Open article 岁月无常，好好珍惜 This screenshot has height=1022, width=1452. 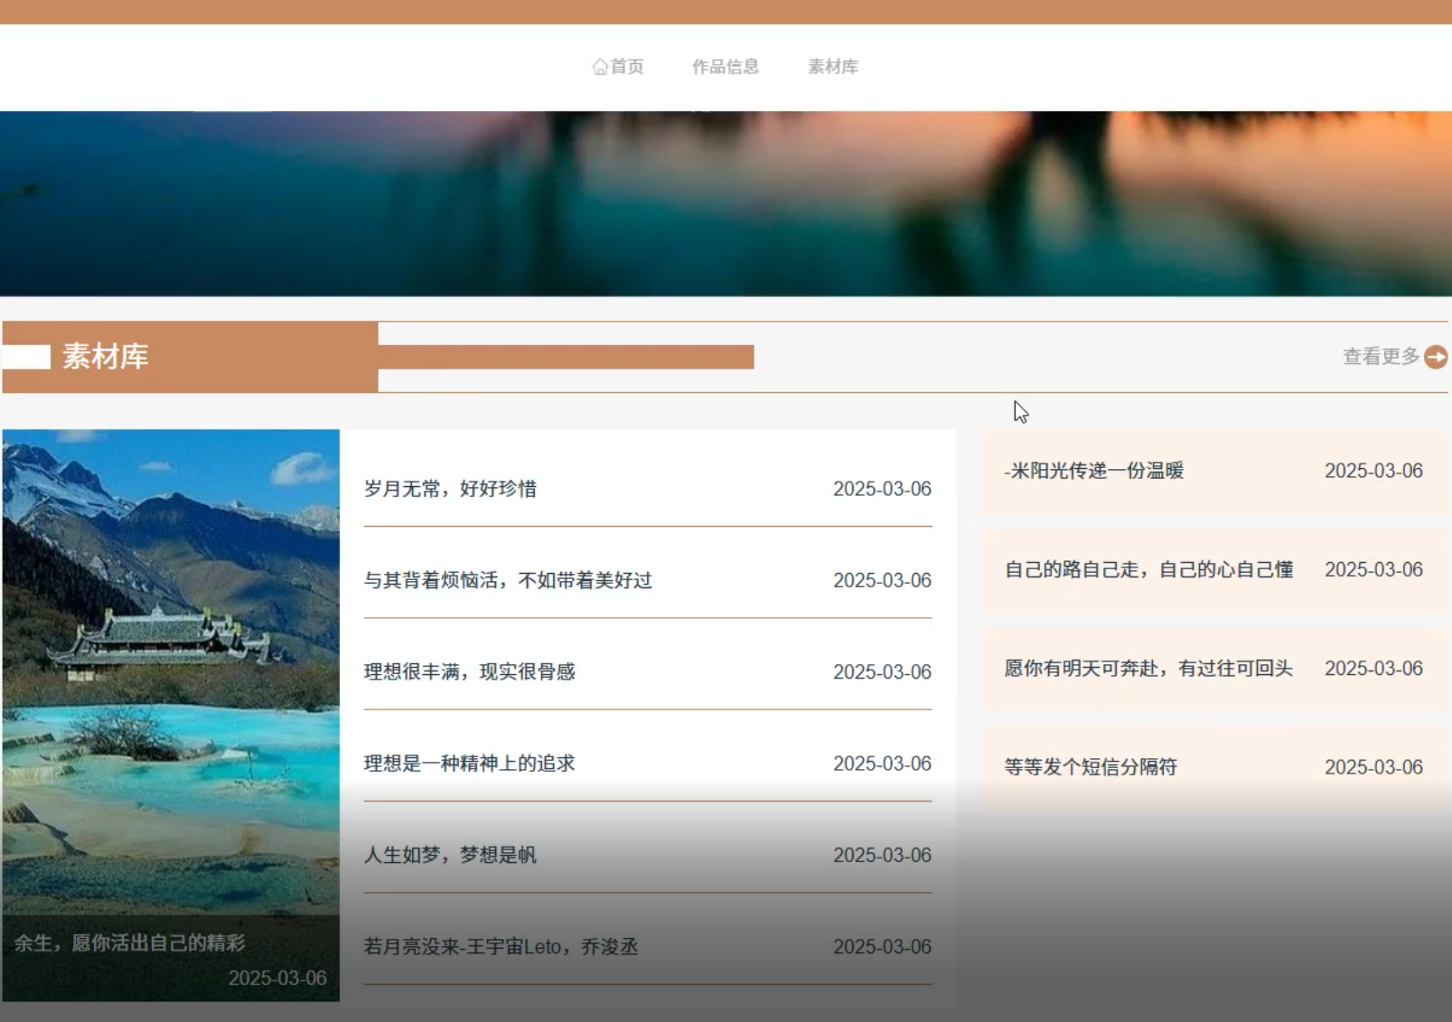click(450, 489)
